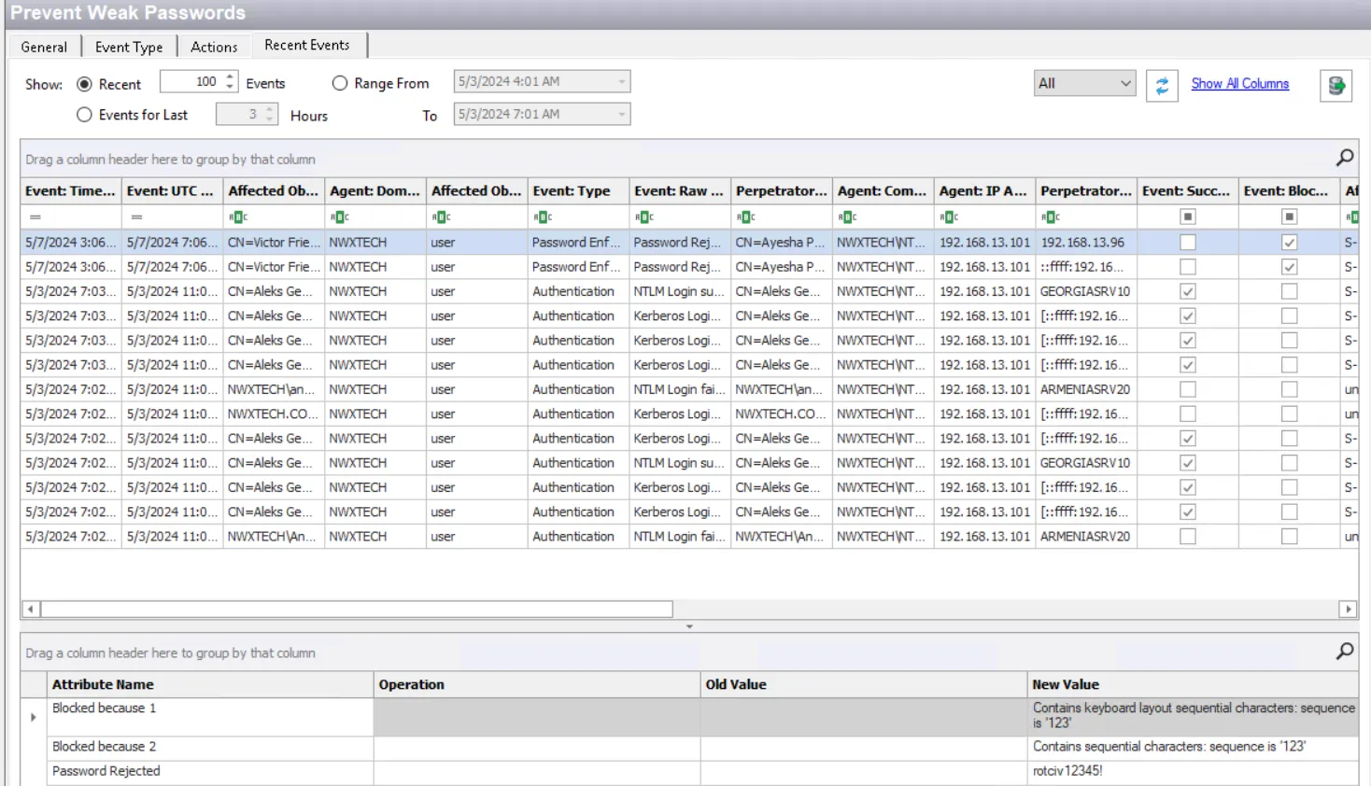The height and width of the screenshot is (786, 1371).
Task: Toggle blocked checkbox in first 5/7/2024 row
Action: tap(1289, 242)
